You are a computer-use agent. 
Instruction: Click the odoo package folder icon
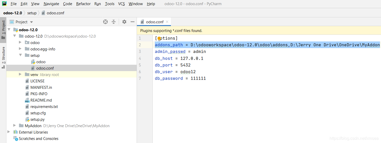point(27,42)
